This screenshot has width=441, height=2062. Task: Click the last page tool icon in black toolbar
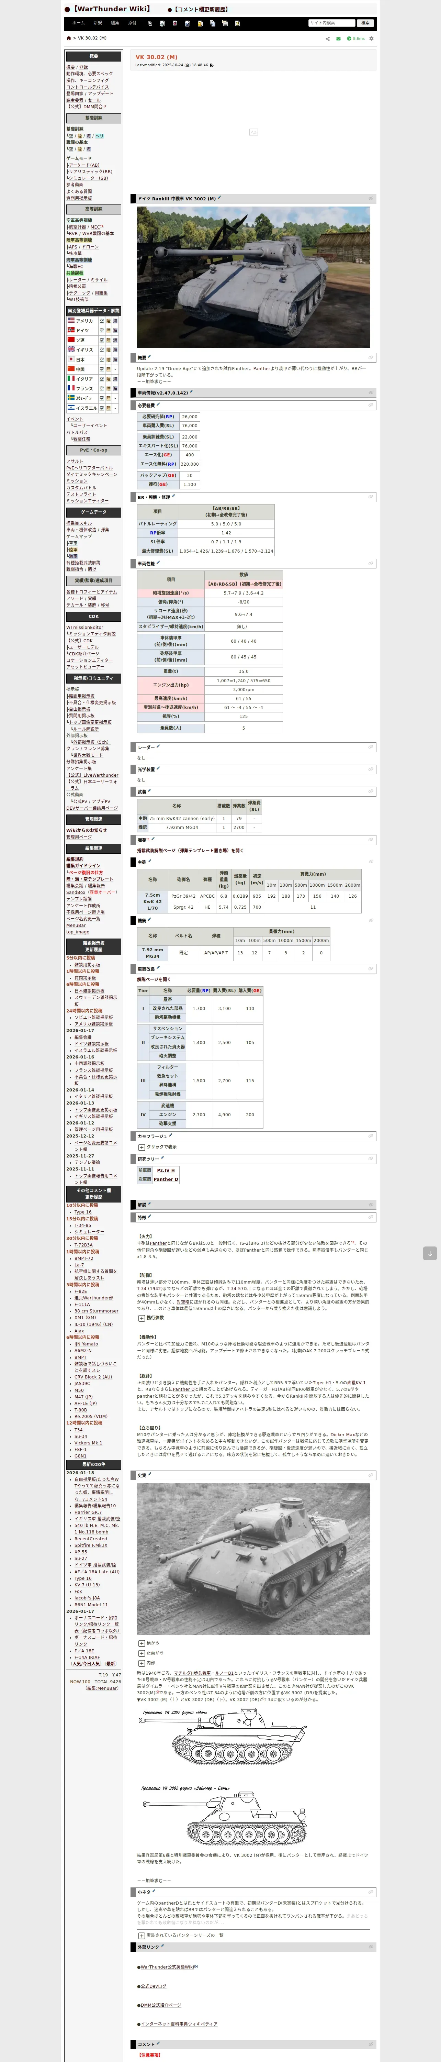237,23
